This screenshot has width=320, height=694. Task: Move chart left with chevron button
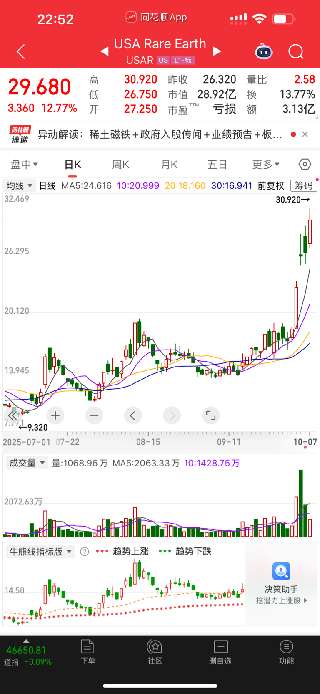[133, 415]
